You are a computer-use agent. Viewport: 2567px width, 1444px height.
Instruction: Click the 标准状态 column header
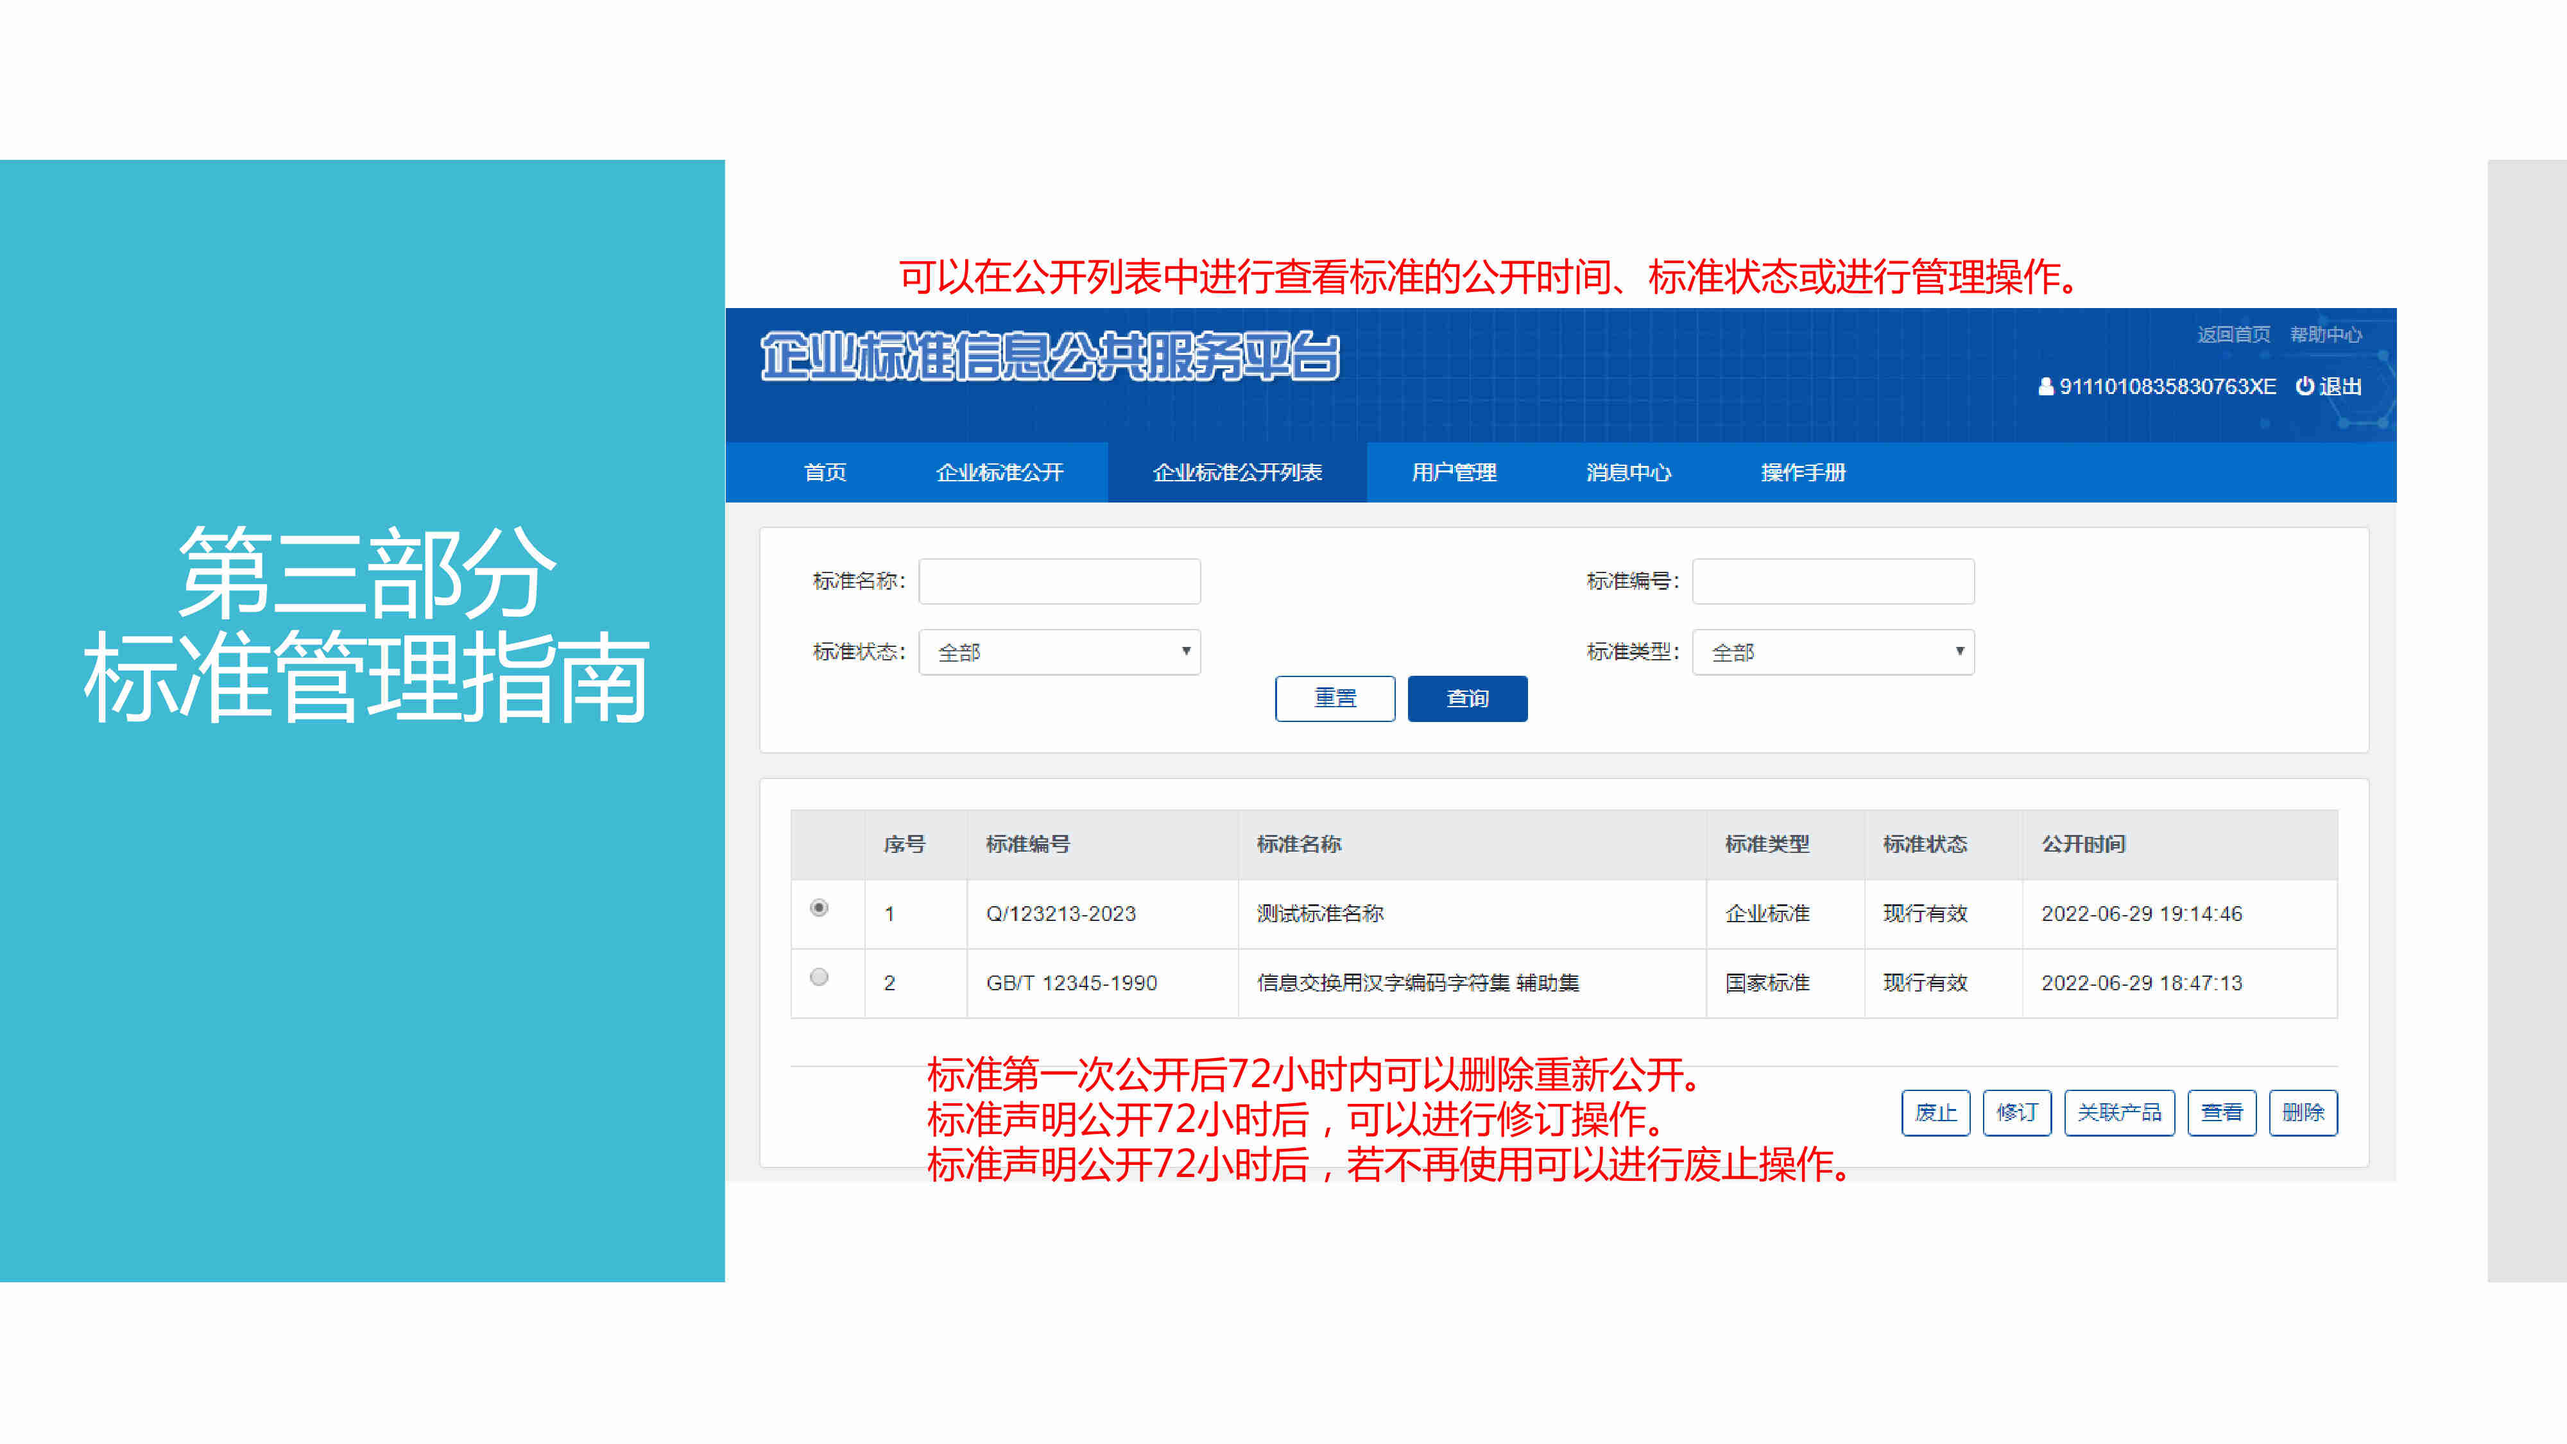coord(1924,844)
